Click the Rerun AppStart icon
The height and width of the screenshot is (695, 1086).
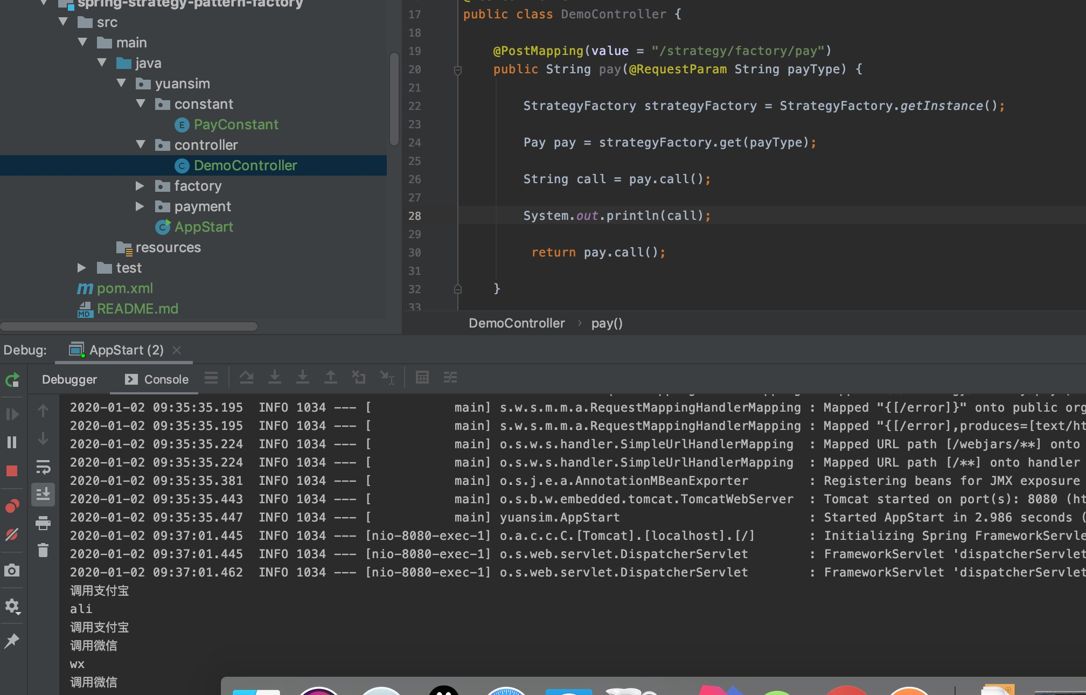coord(12,380)
